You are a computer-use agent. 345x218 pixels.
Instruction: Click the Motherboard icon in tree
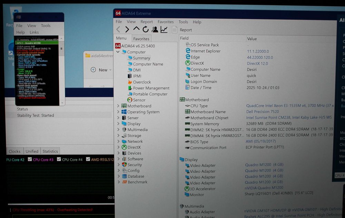pos(124,106)
